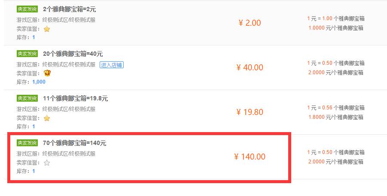Click the 1 元 = 1.00 个雅典娜宝箱 ratio text

(335, 18)
